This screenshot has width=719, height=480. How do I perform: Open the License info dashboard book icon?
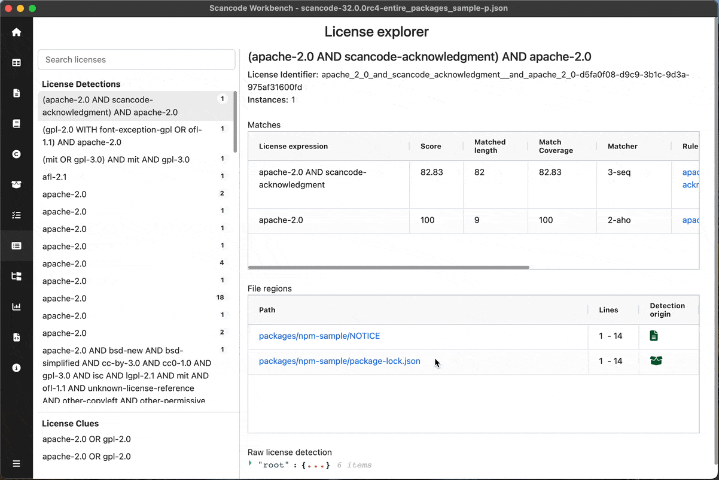coord(16,123)
